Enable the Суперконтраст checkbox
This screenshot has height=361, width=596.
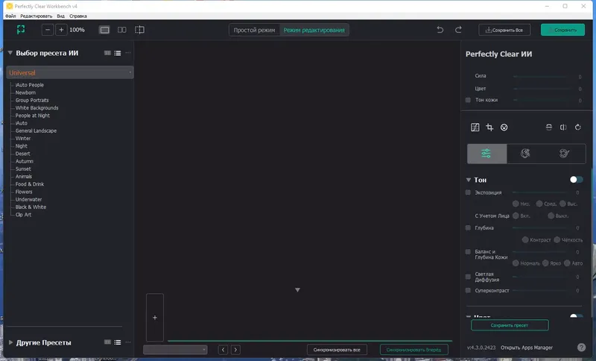click(x=468, y=291)
